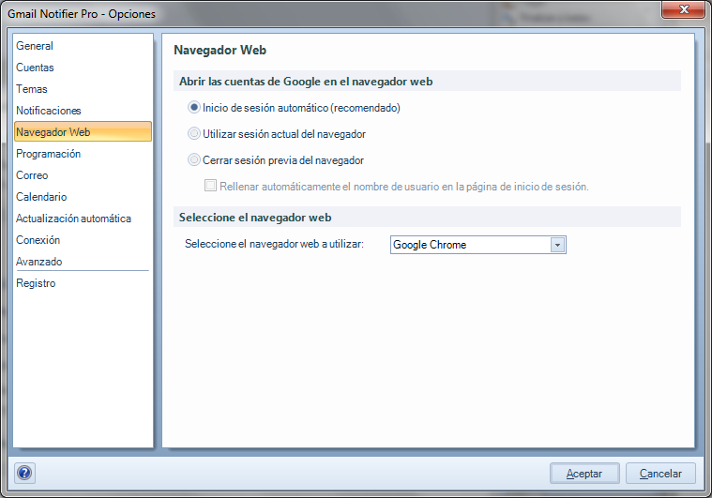Select Cerrar sesión previa del navegador option

point(194,160)
